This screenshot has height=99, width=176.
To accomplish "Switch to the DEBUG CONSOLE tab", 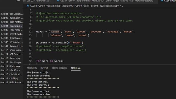I will [59, 68].
